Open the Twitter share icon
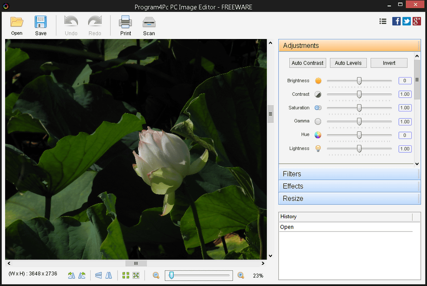Screen dimensions: 427x286 point(407,21)
